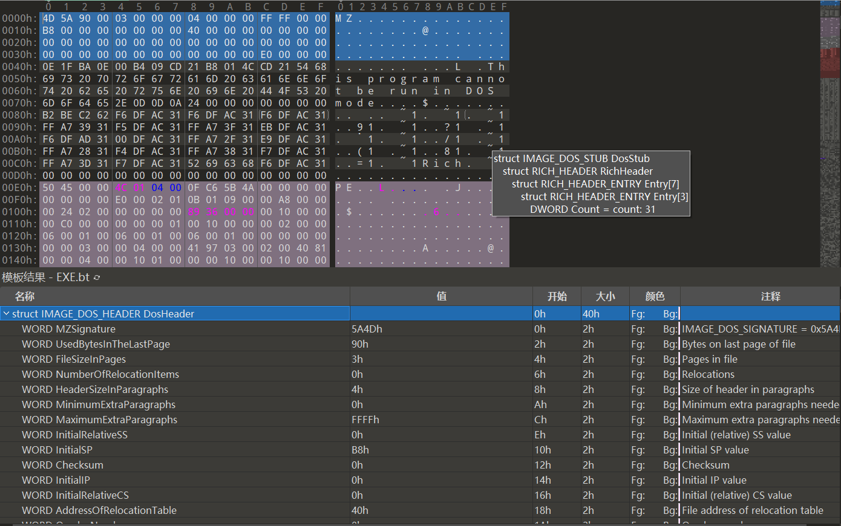Click the 0080h: address label in hex view

pos(19,115)
